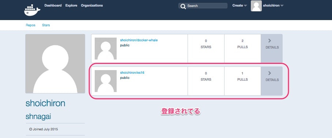Click the Docker whale logo
This screenshot has height=138, width=332.
(32, 10)
